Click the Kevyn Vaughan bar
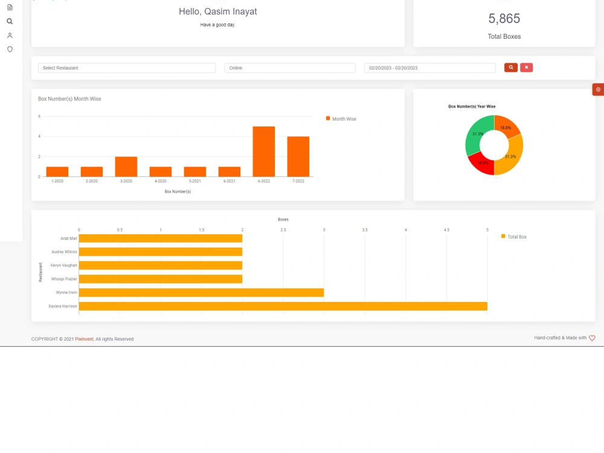 click(161, 265)
